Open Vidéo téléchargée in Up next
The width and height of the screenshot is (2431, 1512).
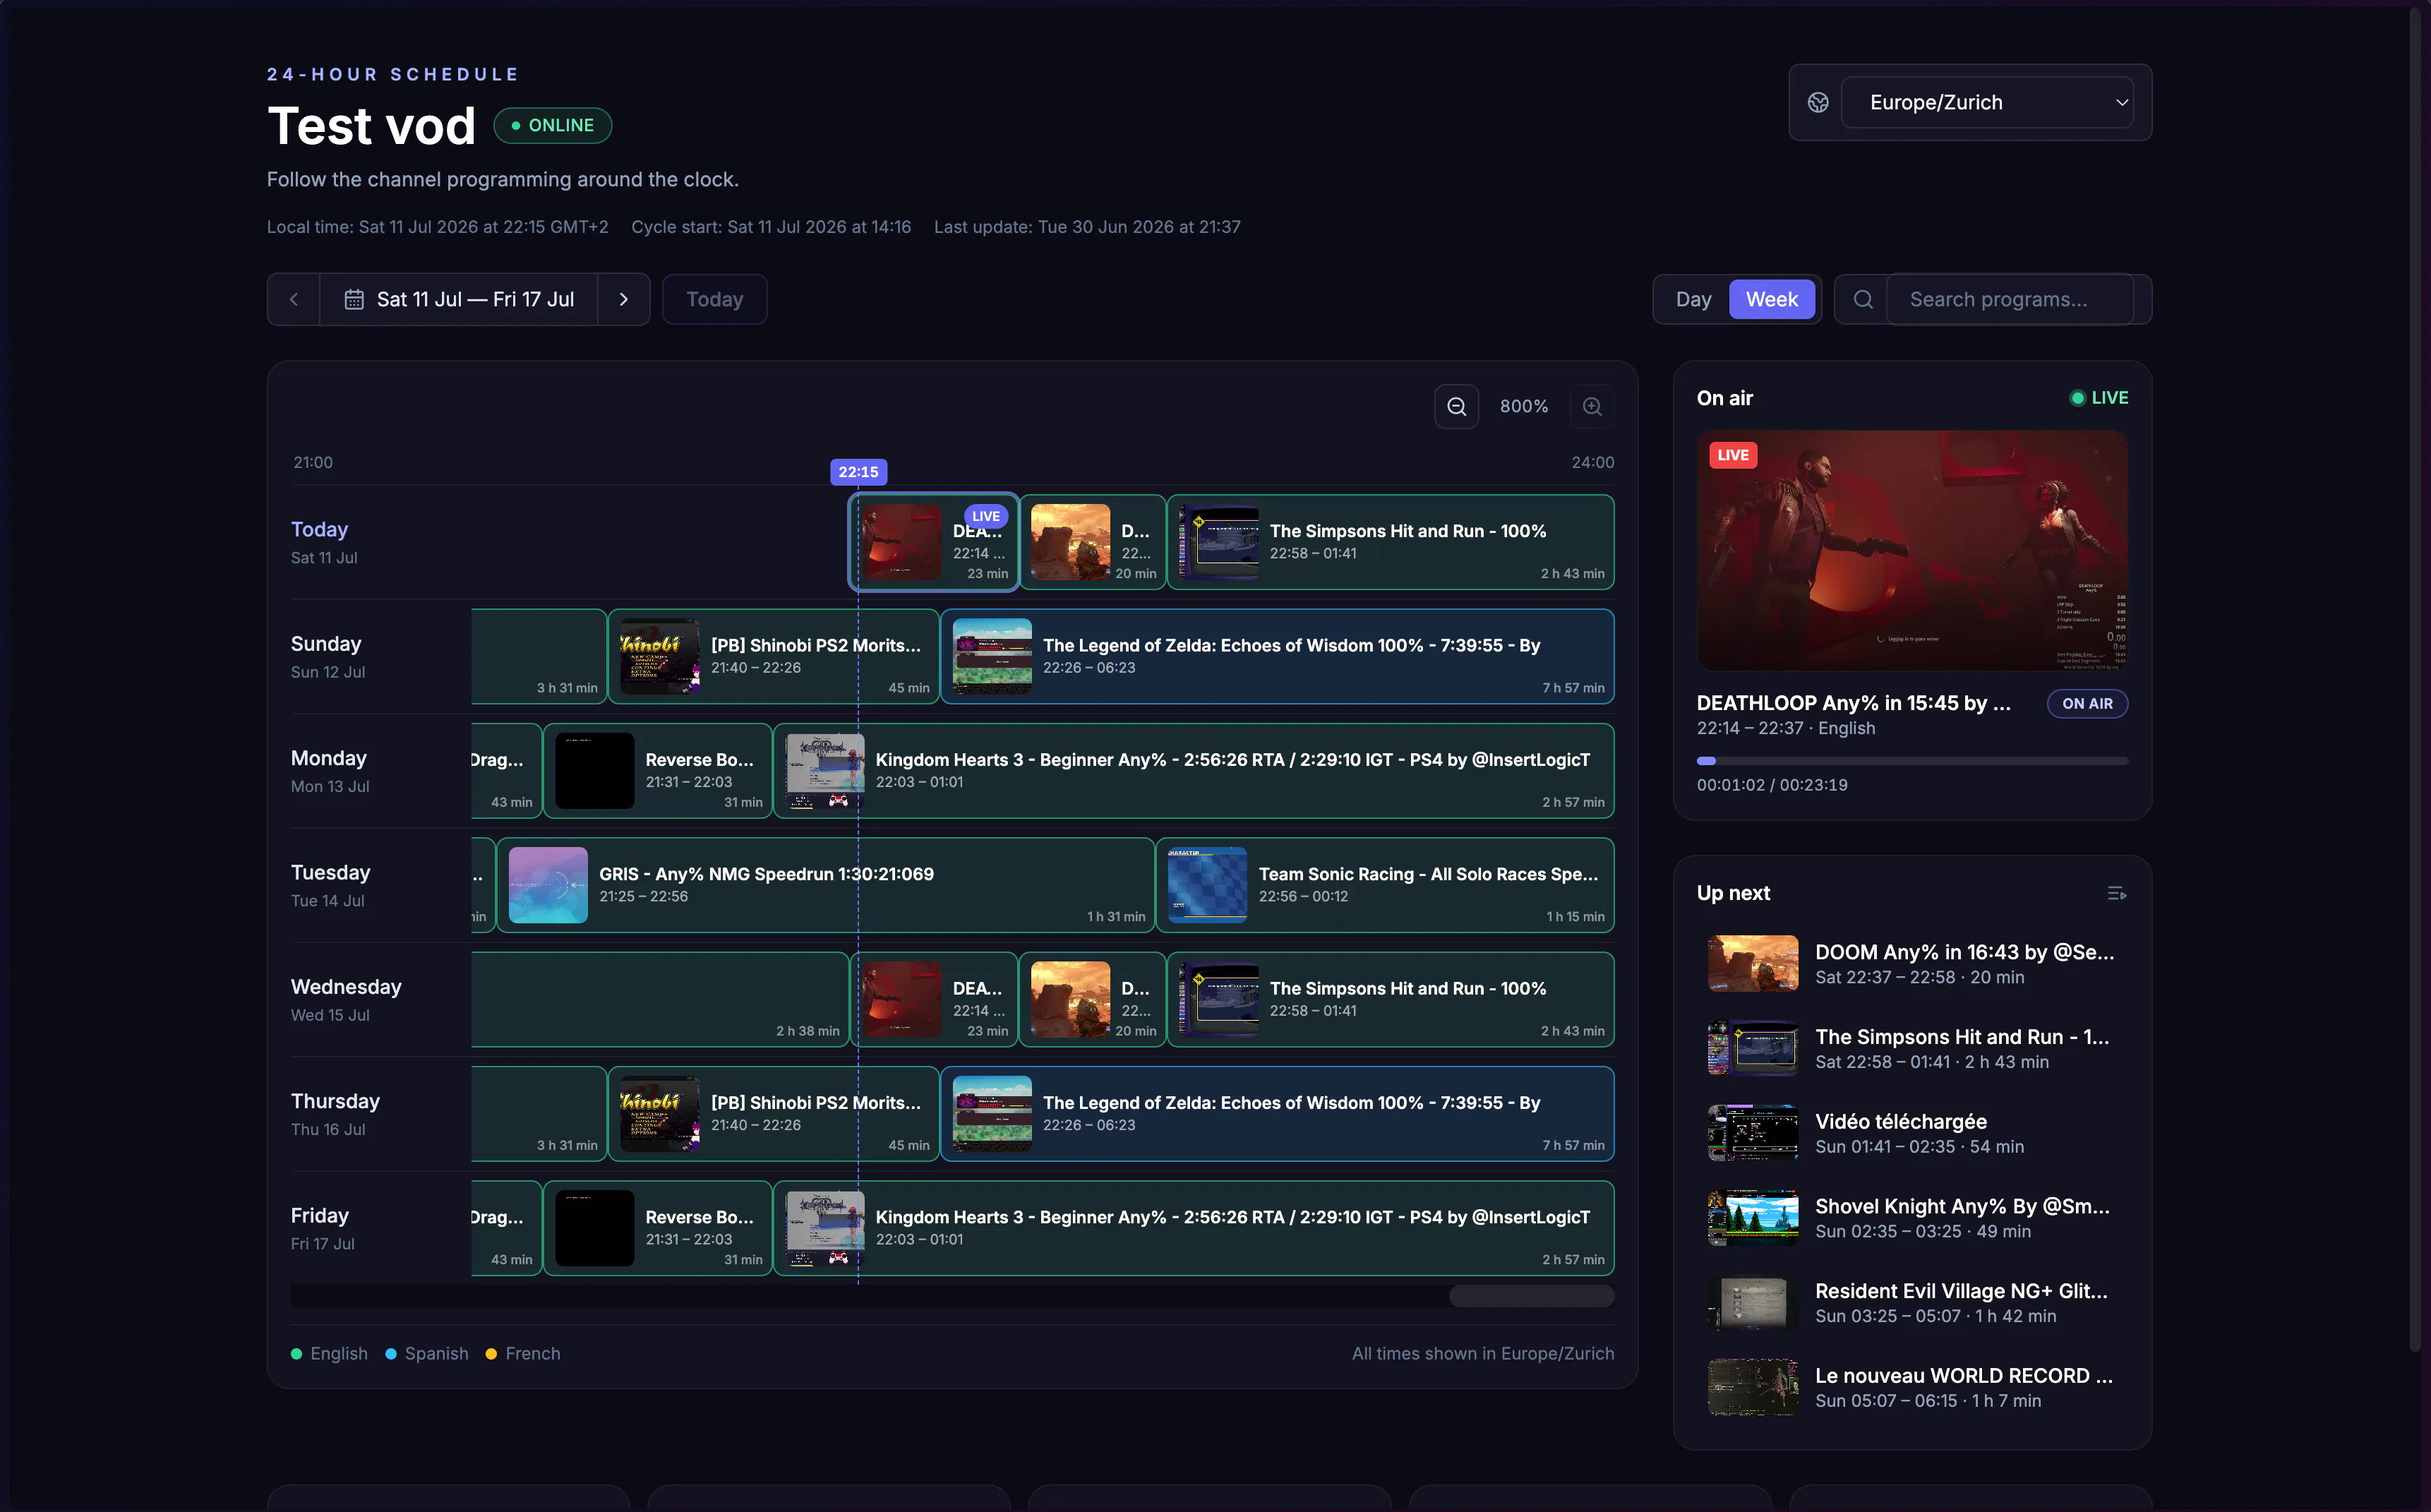point(1912,1133)
